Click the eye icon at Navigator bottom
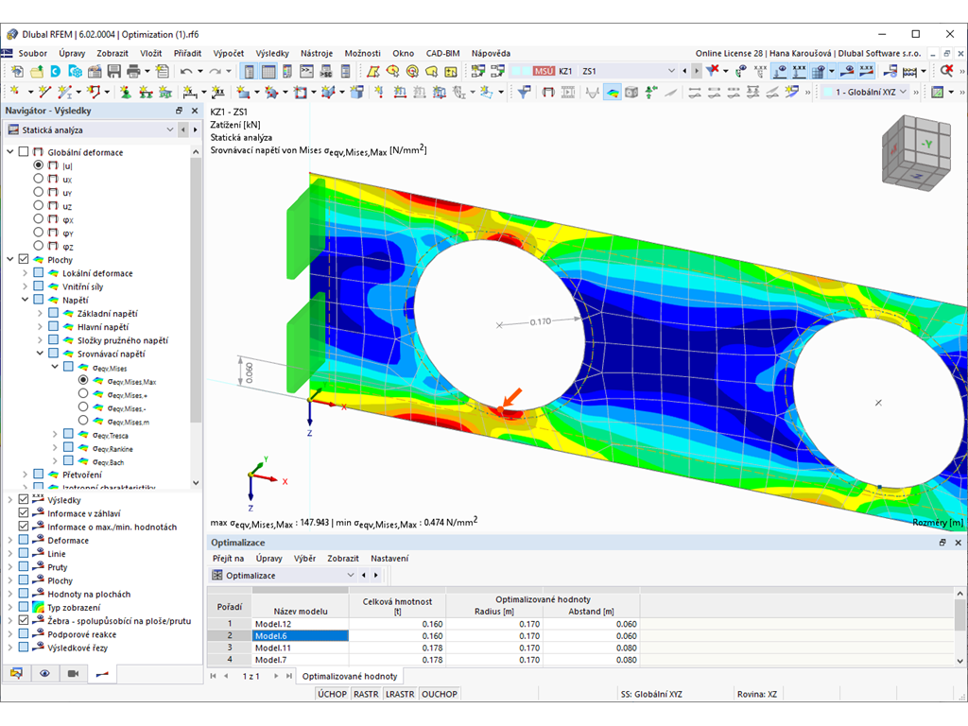 (x=44, y=673)
